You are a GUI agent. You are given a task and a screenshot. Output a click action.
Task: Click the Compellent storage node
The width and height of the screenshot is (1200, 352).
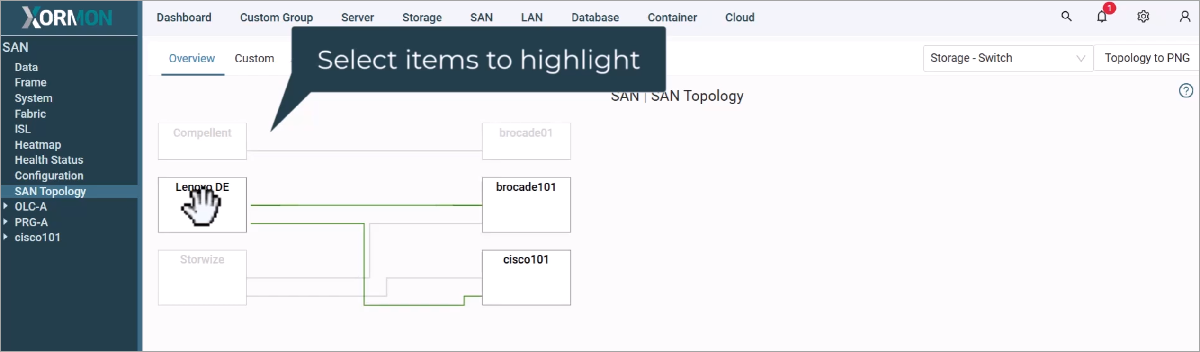[202, 141]
